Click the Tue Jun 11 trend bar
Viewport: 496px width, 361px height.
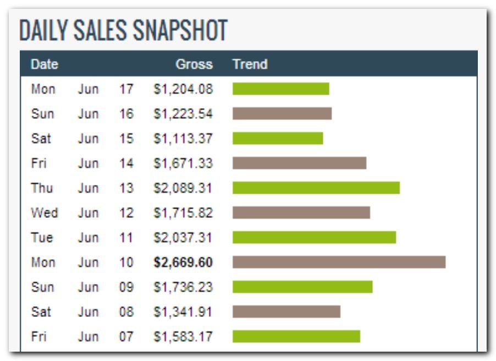(314, 237)
